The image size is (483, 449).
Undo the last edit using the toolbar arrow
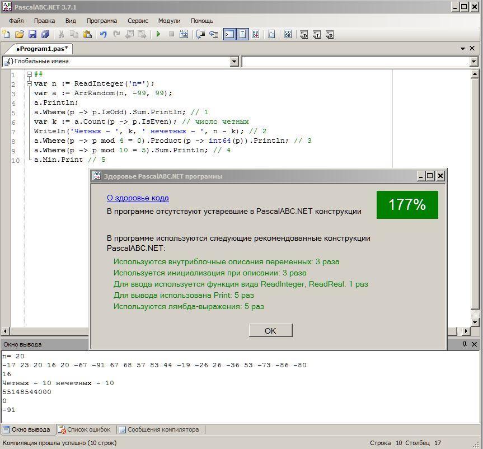[103, 34]
